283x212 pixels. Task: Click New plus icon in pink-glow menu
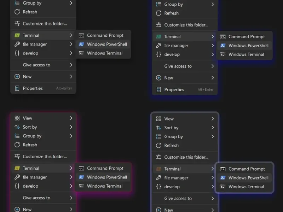click(x=17, y=210)
